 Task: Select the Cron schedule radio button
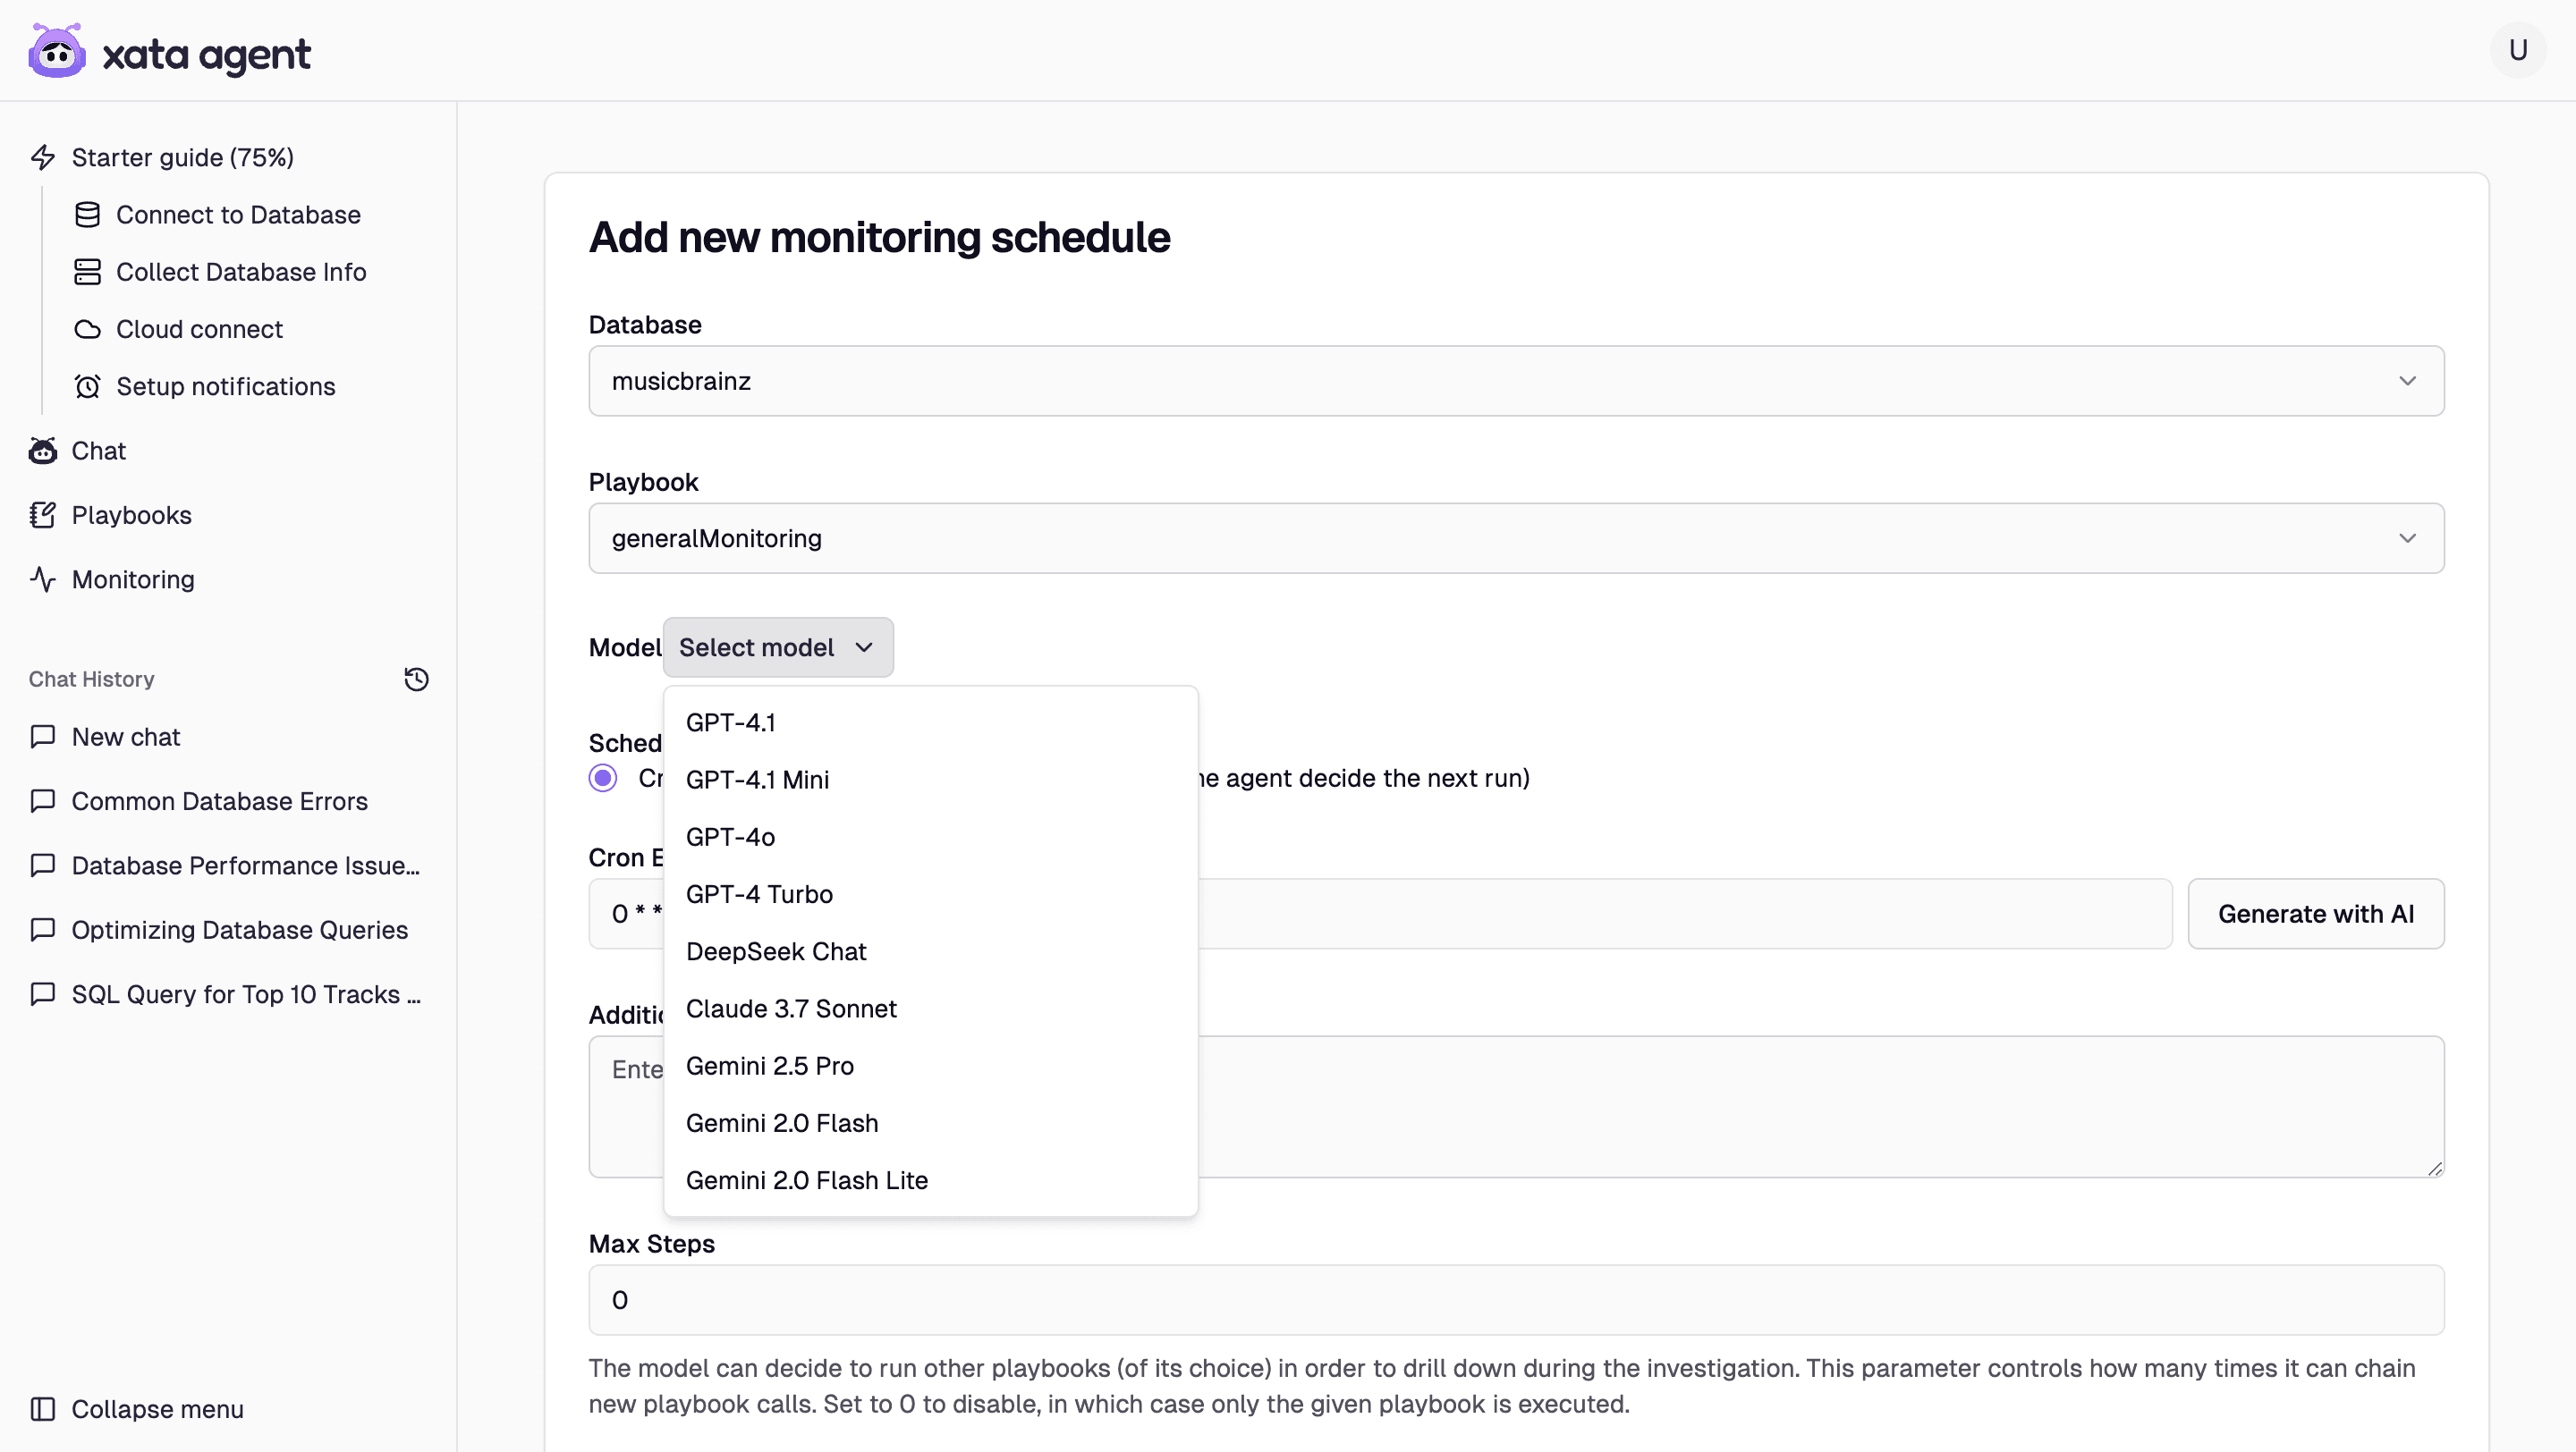click(603, 778)
